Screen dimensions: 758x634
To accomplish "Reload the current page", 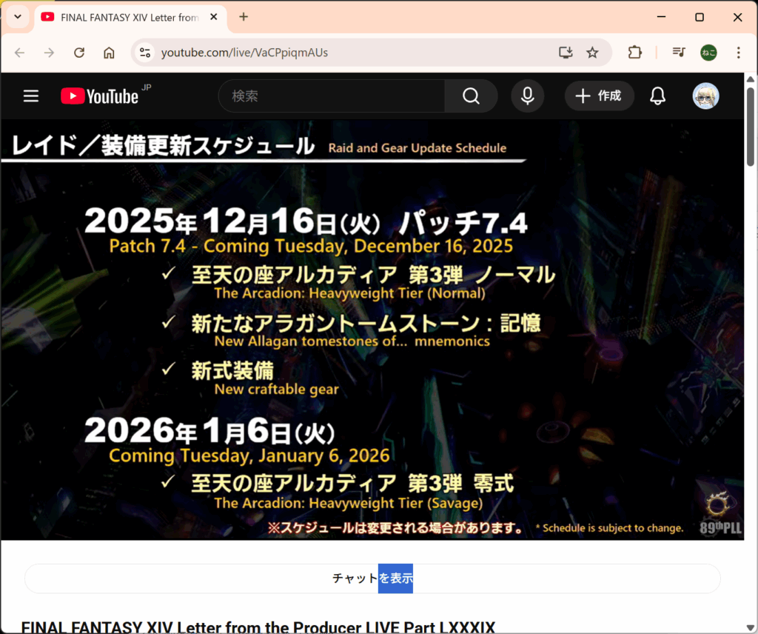I will point(79,53).
